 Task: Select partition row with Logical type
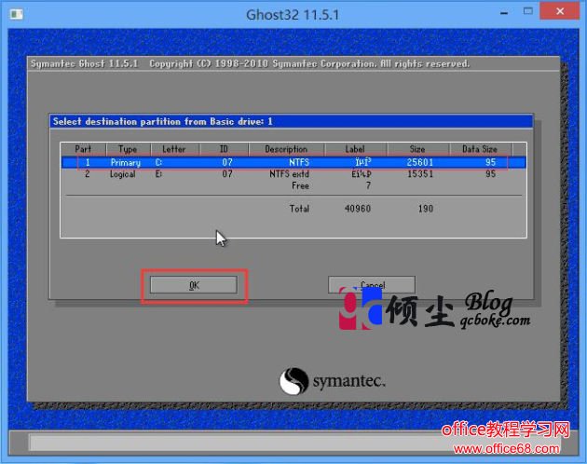point(293,174)
